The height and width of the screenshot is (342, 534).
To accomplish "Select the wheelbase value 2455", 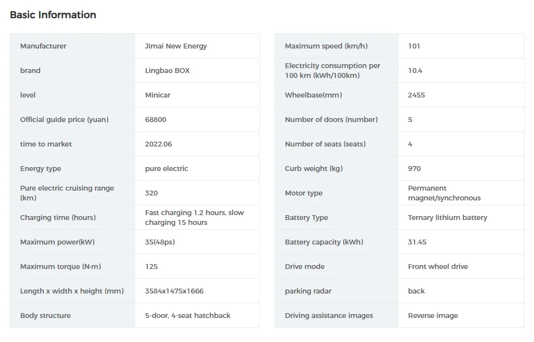I will click(417, 95).
